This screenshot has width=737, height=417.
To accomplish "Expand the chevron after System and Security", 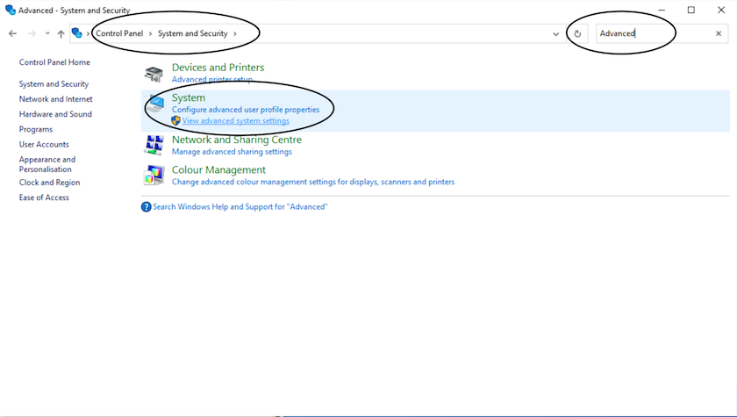I will pos(235,33).
